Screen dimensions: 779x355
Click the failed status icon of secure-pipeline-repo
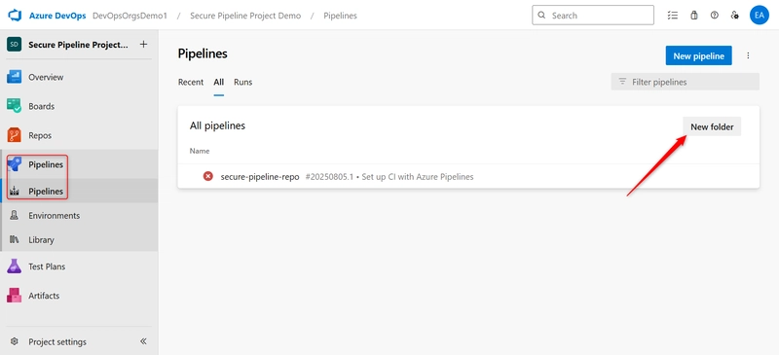click(x=208, y=176)
